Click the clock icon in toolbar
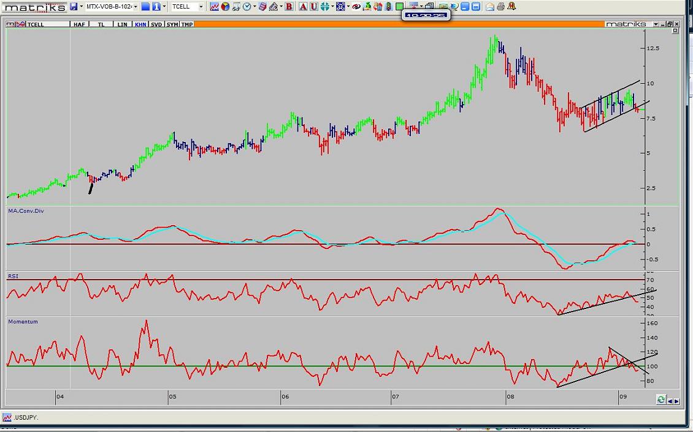The height and width of the screenshot is (432, 693). click(247, 6)
